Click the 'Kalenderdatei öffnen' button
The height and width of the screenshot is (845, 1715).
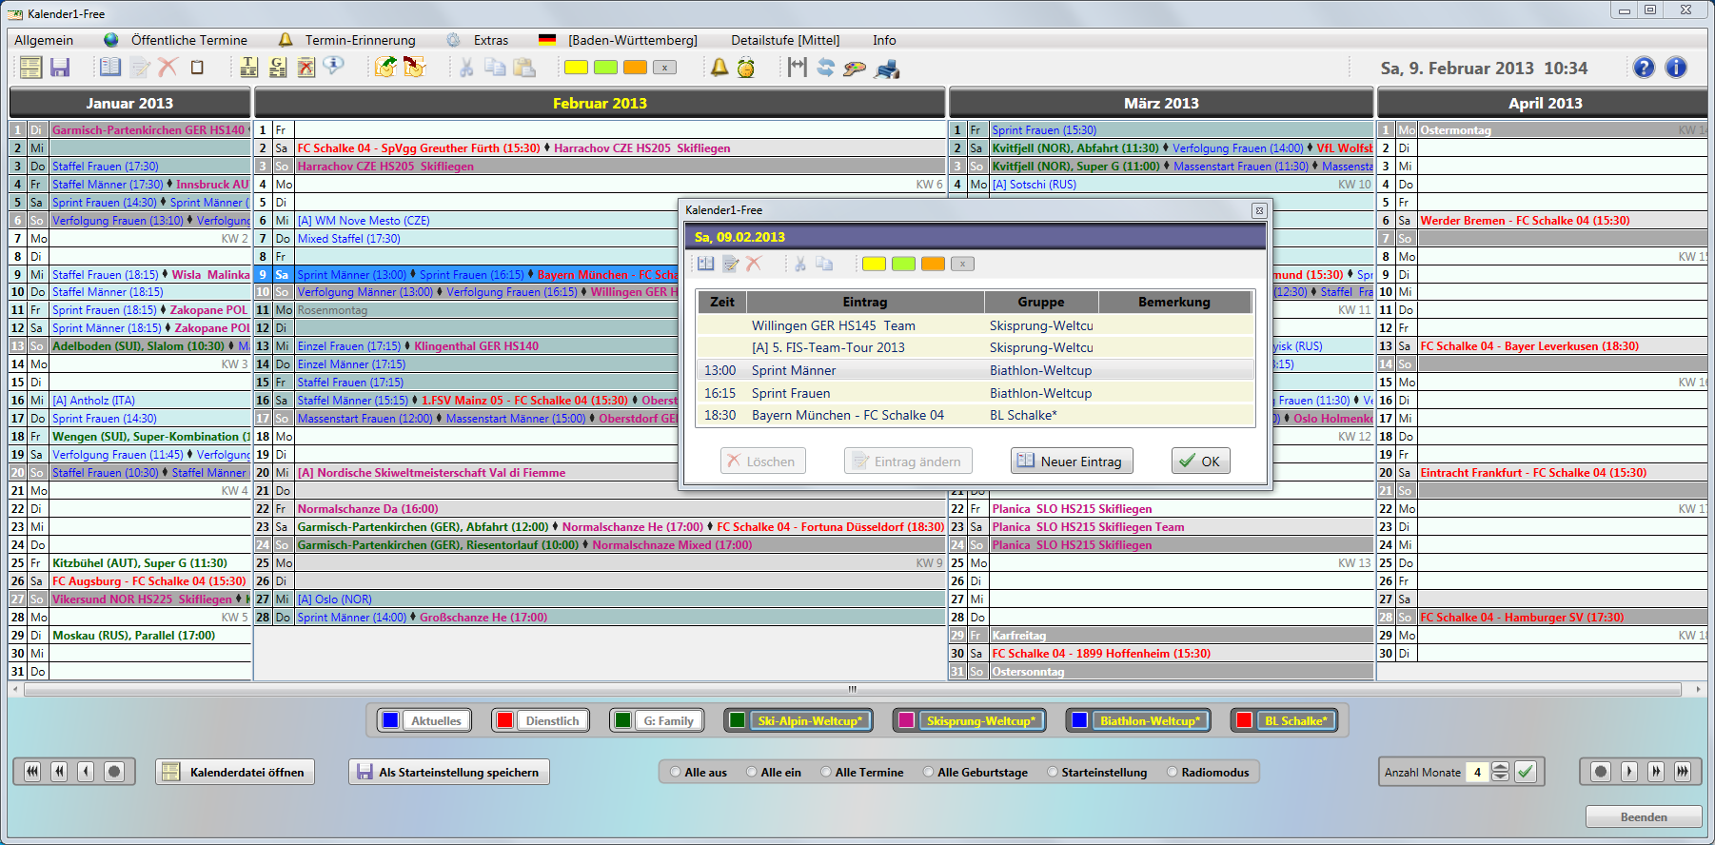(235, 772)
